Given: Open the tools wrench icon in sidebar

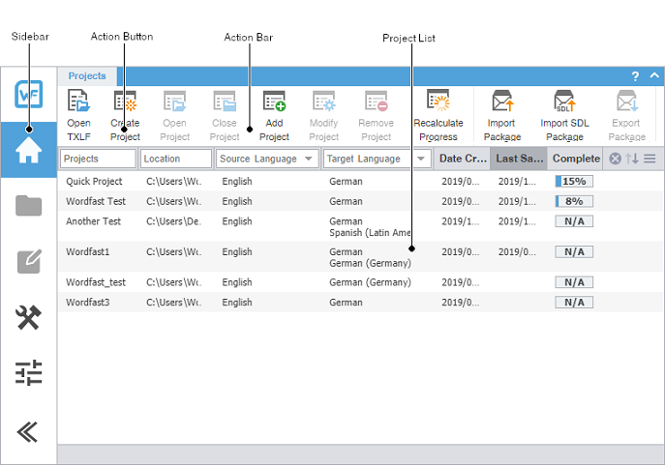Looking at the screenshot, I should 29,317.
